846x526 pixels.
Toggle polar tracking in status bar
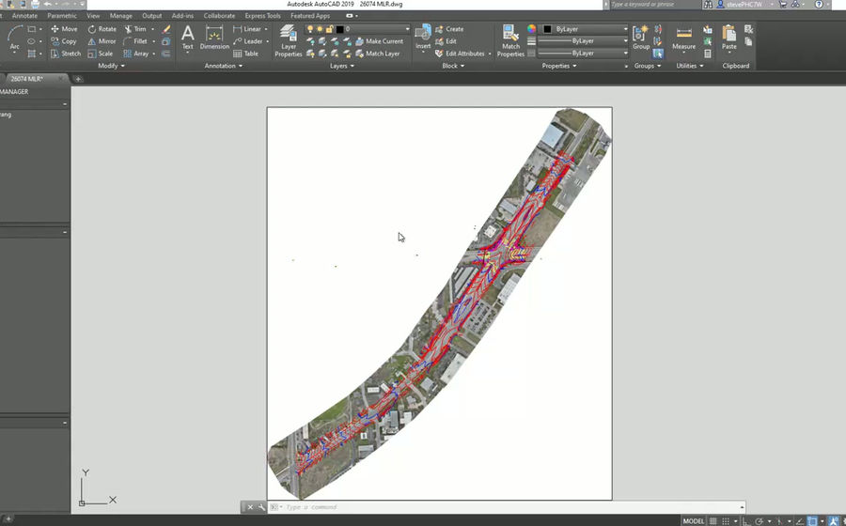pyautogui.click(x=760, y=521)
